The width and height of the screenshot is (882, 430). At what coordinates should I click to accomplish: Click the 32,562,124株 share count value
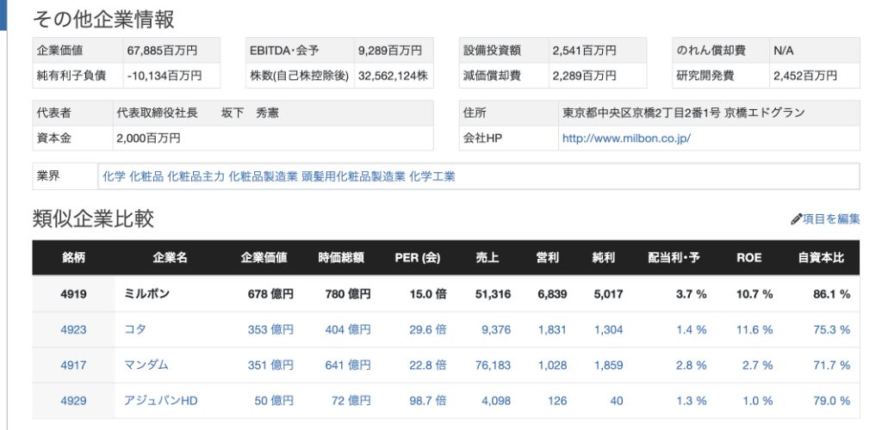pos(393,75)
